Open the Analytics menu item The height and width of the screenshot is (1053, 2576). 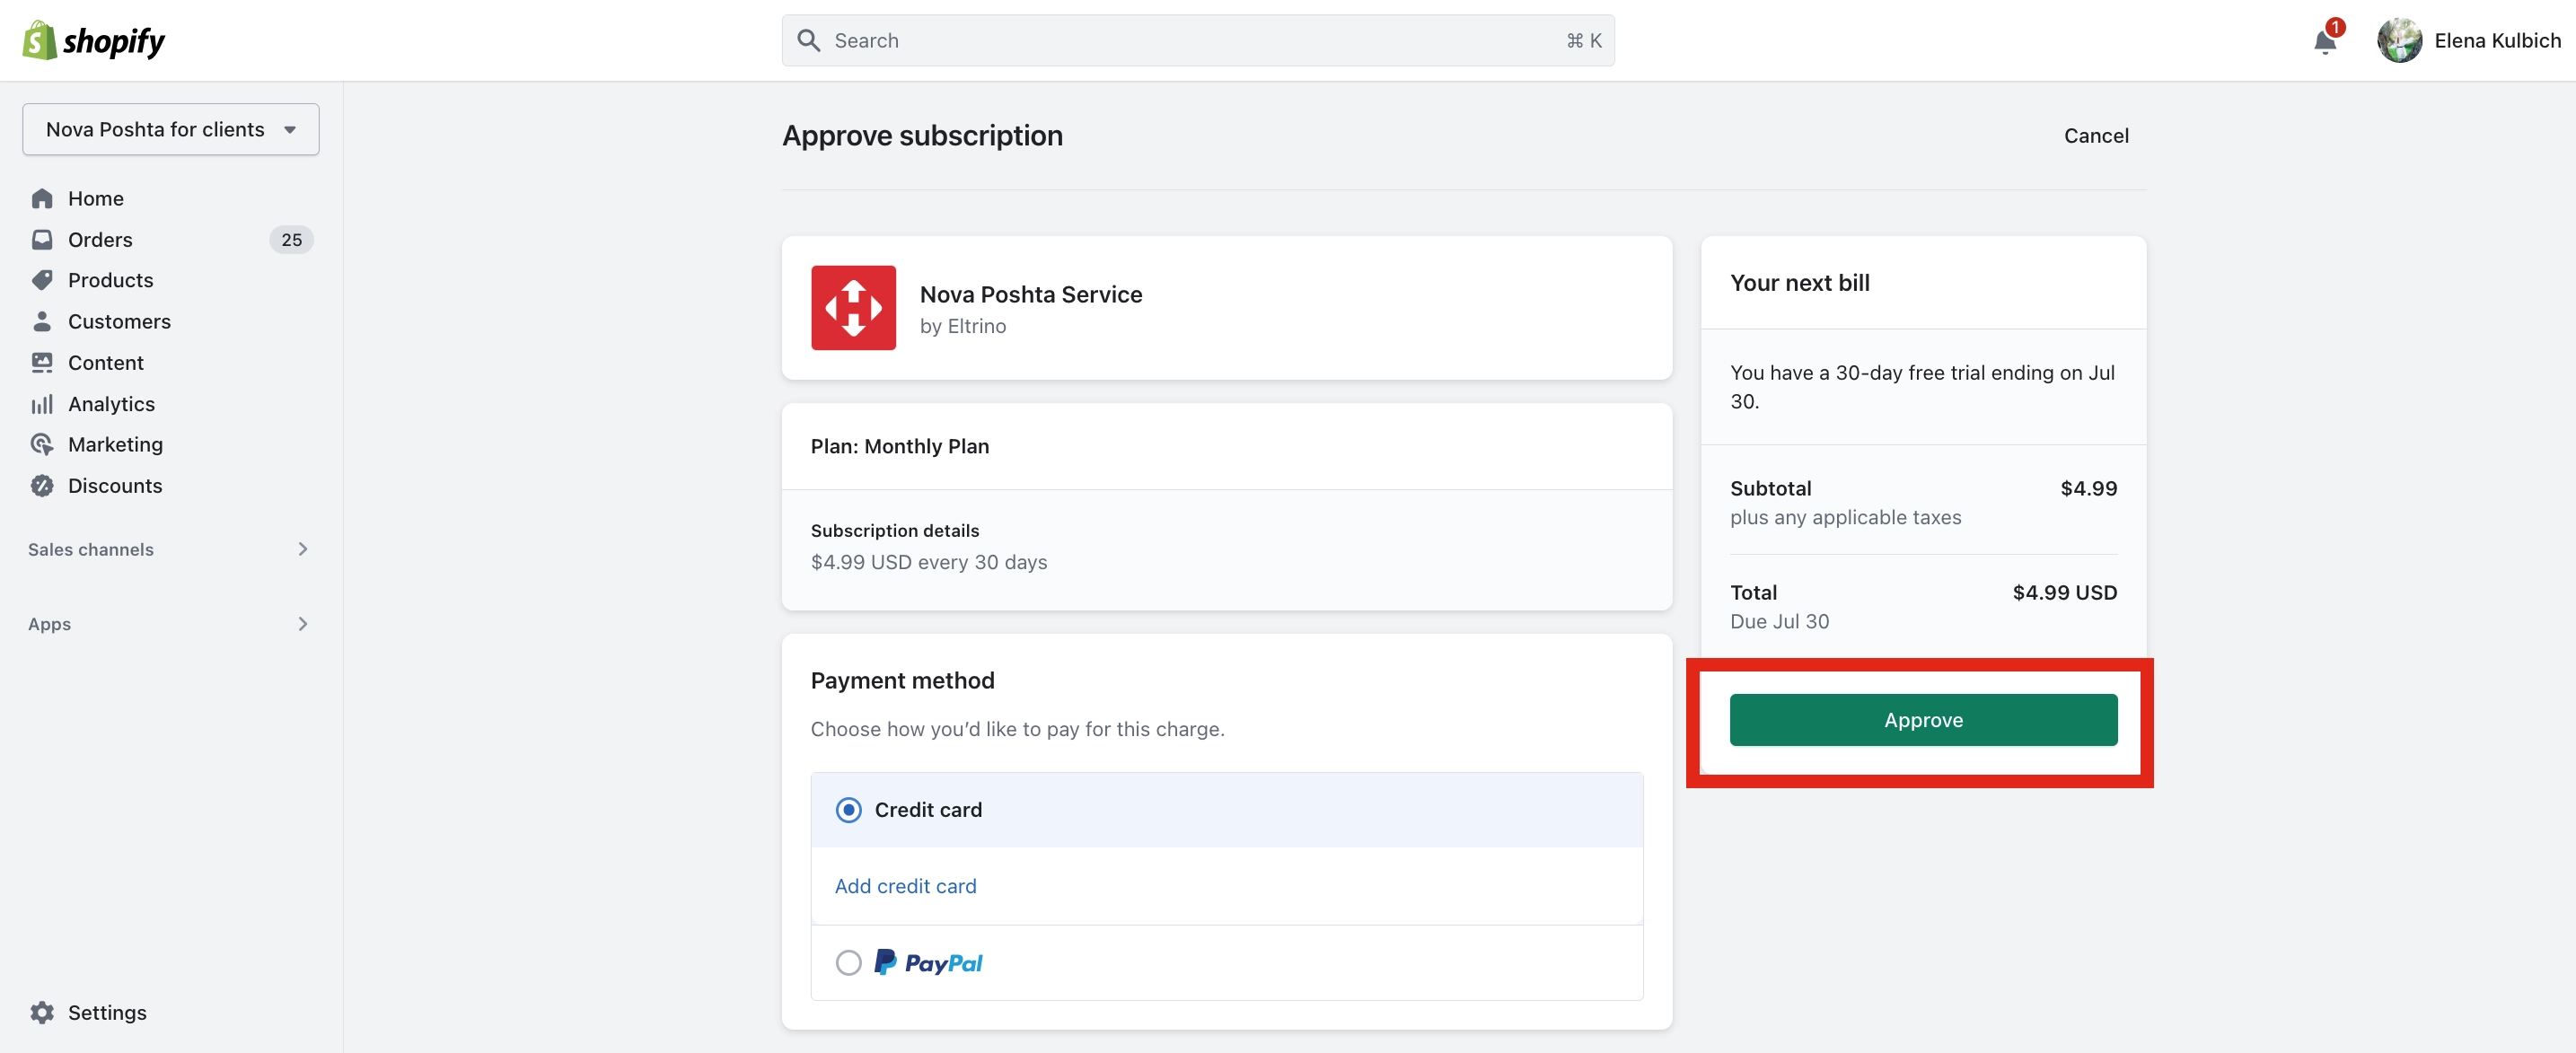click(112, 404)
